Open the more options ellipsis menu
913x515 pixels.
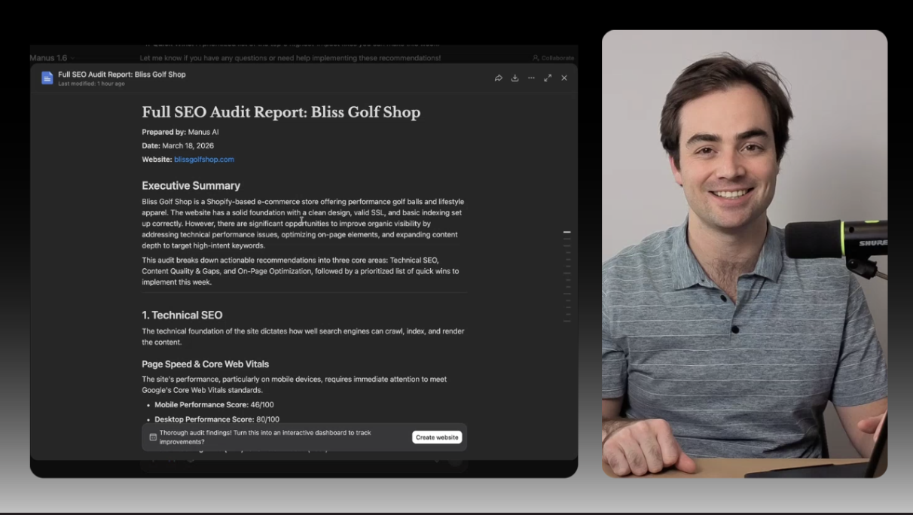[531, 78]
